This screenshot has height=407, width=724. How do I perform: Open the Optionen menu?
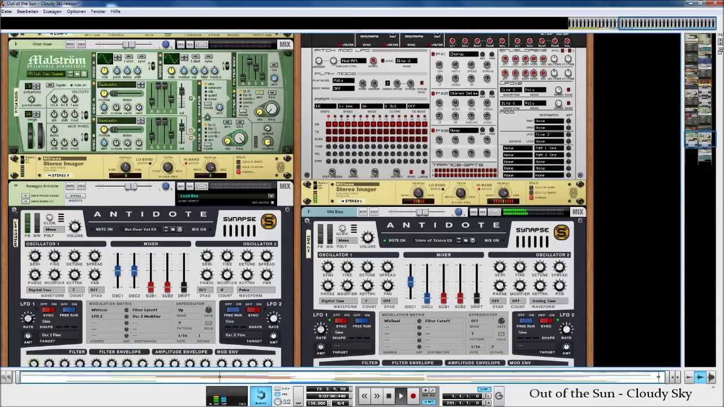pos(76,11)
